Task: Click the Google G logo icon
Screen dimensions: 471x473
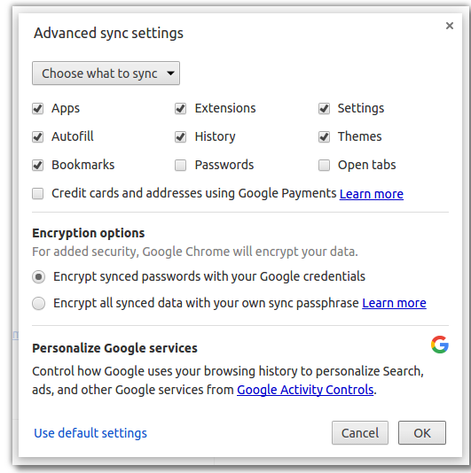Action: (440, 345)
